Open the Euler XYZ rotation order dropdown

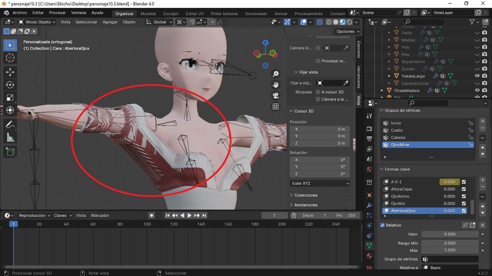(319, 183)
